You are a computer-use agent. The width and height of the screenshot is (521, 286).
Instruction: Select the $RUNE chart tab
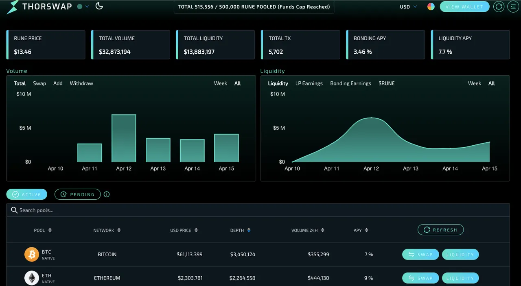pos(386,83)
